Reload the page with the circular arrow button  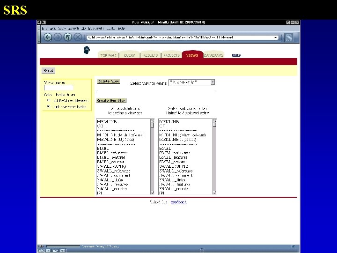[x=68, y=37]
